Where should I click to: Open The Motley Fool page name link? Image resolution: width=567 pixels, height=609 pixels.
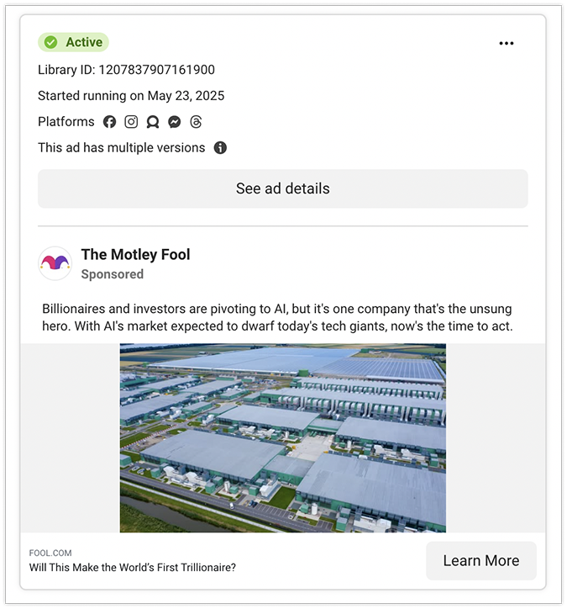[x=135, y=255]
